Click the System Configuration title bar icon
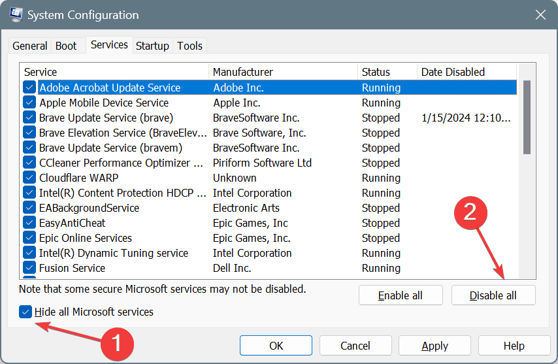This screenshot has height=364, width=558. (x=16, y=15)
